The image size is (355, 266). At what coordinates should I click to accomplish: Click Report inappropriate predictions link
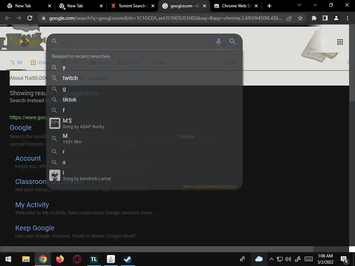coord(209,186)
